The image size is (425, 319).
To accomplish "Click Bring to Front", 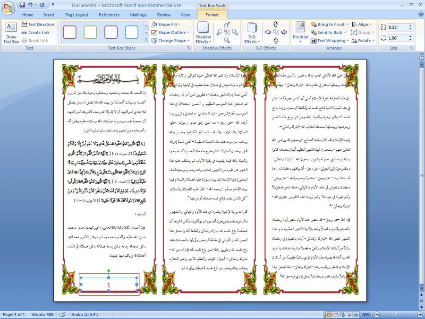I will click(x=330, y=25).
